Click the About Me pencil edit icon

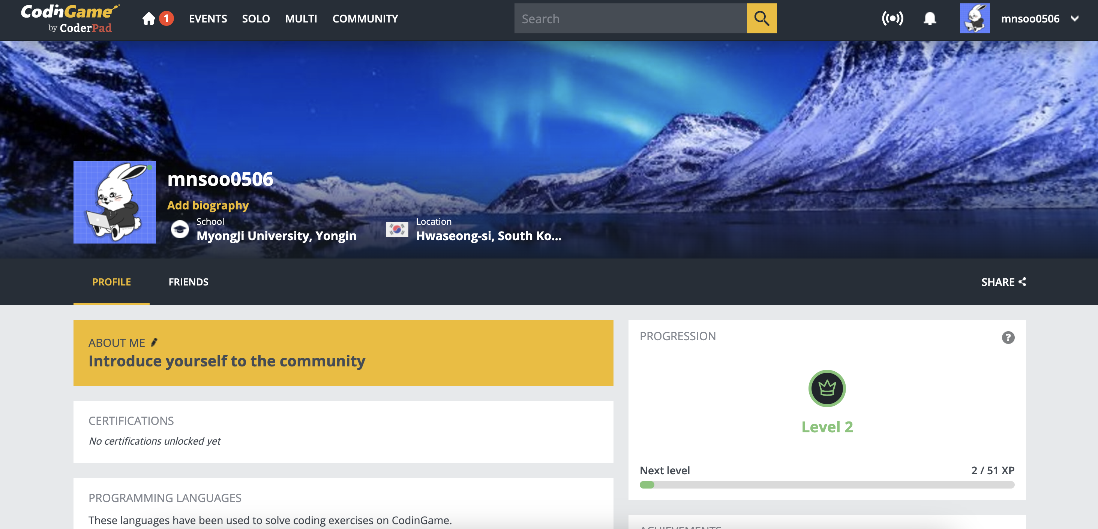[154, 342]
